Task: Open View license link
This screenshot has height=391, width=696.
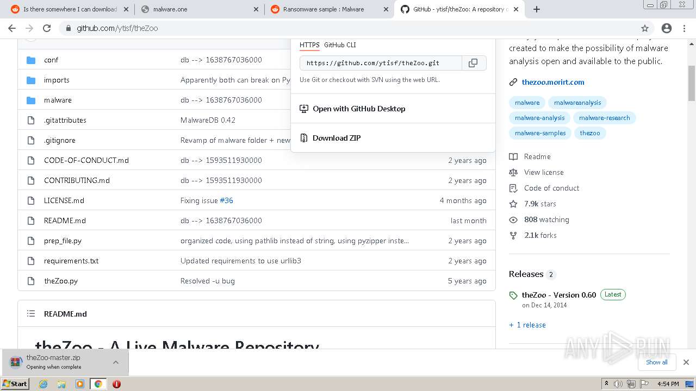Action: click(x=544, y=172)
